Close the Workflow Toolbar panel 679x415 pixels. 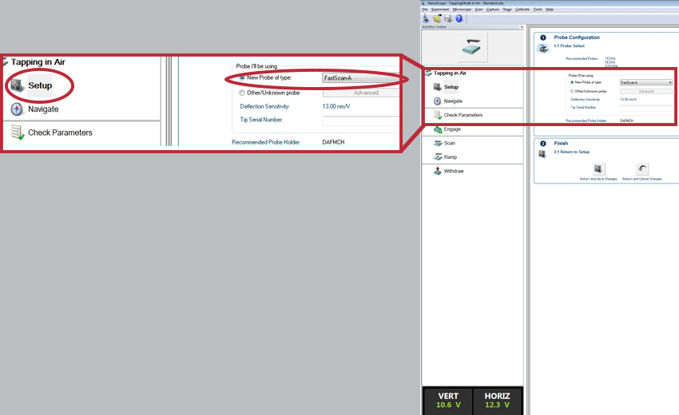click(x=521, y=26)
